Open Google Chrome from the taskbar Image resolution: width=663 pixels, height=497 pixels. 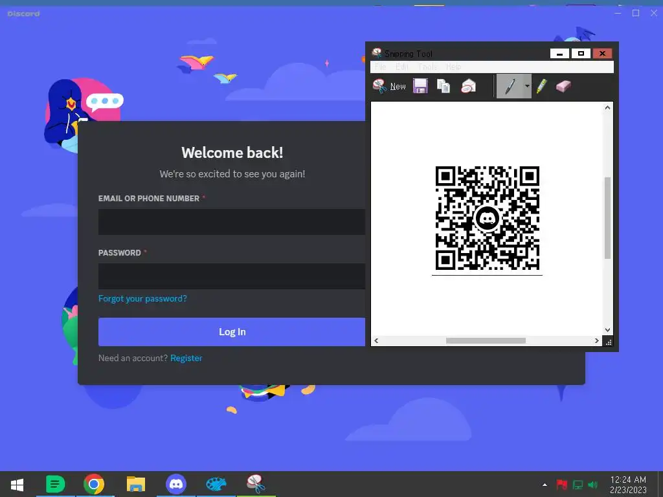(94, 484)
